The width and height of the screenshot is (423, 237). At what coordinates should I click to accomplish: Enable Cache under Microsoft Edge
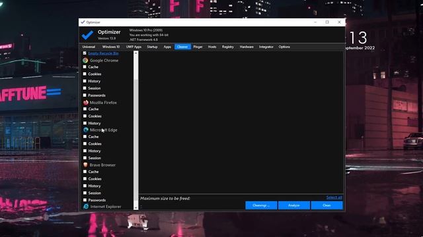[x=85, y=136]
